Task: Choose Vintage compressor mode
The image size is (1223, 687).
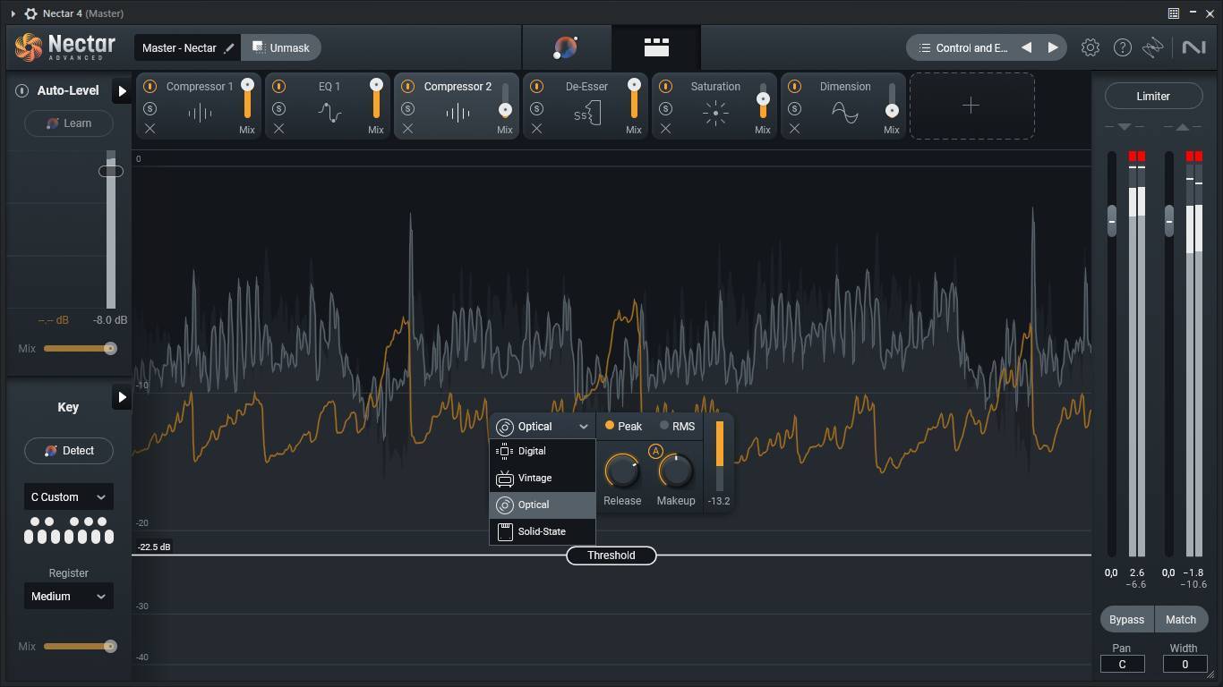Action: (542, 479)
